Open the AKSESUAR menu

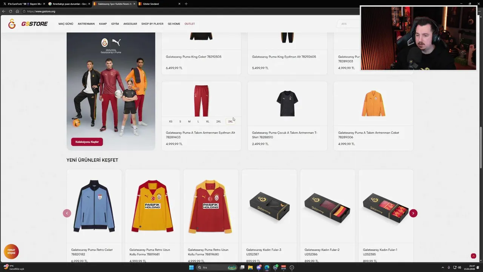pyautogui.click(x=130, y=24)
